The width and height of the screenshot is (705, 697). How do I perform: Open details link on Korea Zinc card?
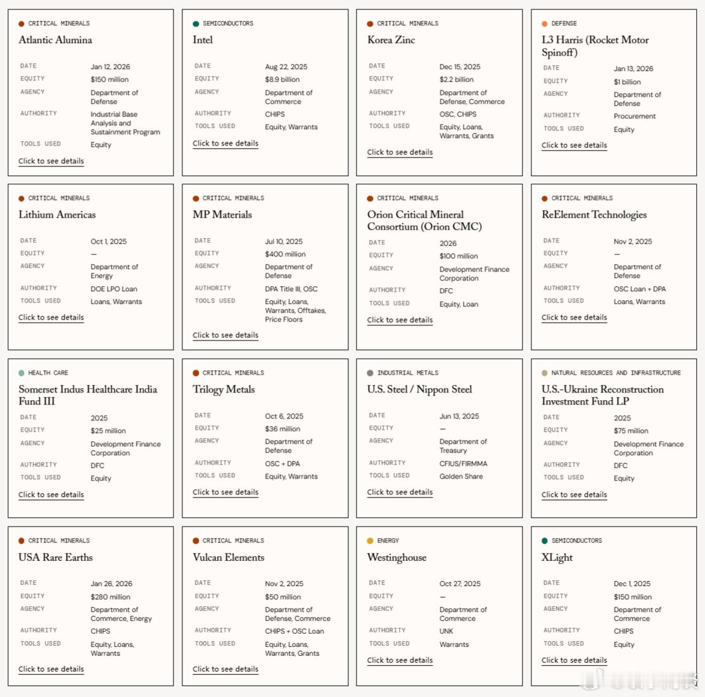pos(400,152)
